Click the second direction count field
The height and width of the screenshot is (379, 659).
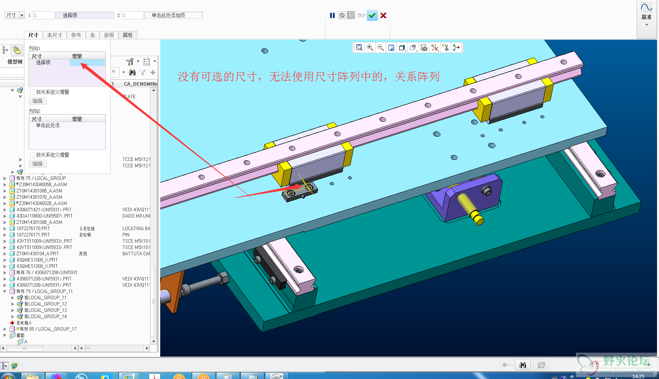pos(132,15)
